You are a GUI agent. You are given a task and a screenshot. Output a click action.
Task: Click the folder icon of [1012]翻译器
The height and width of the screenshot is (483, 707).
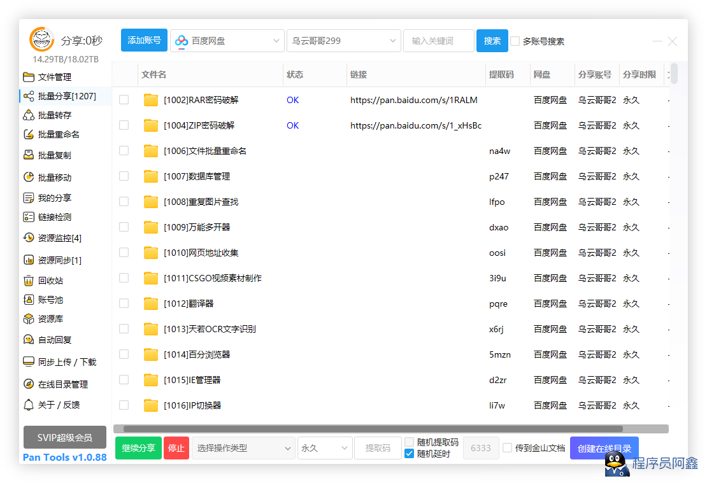tap(150, 304)
